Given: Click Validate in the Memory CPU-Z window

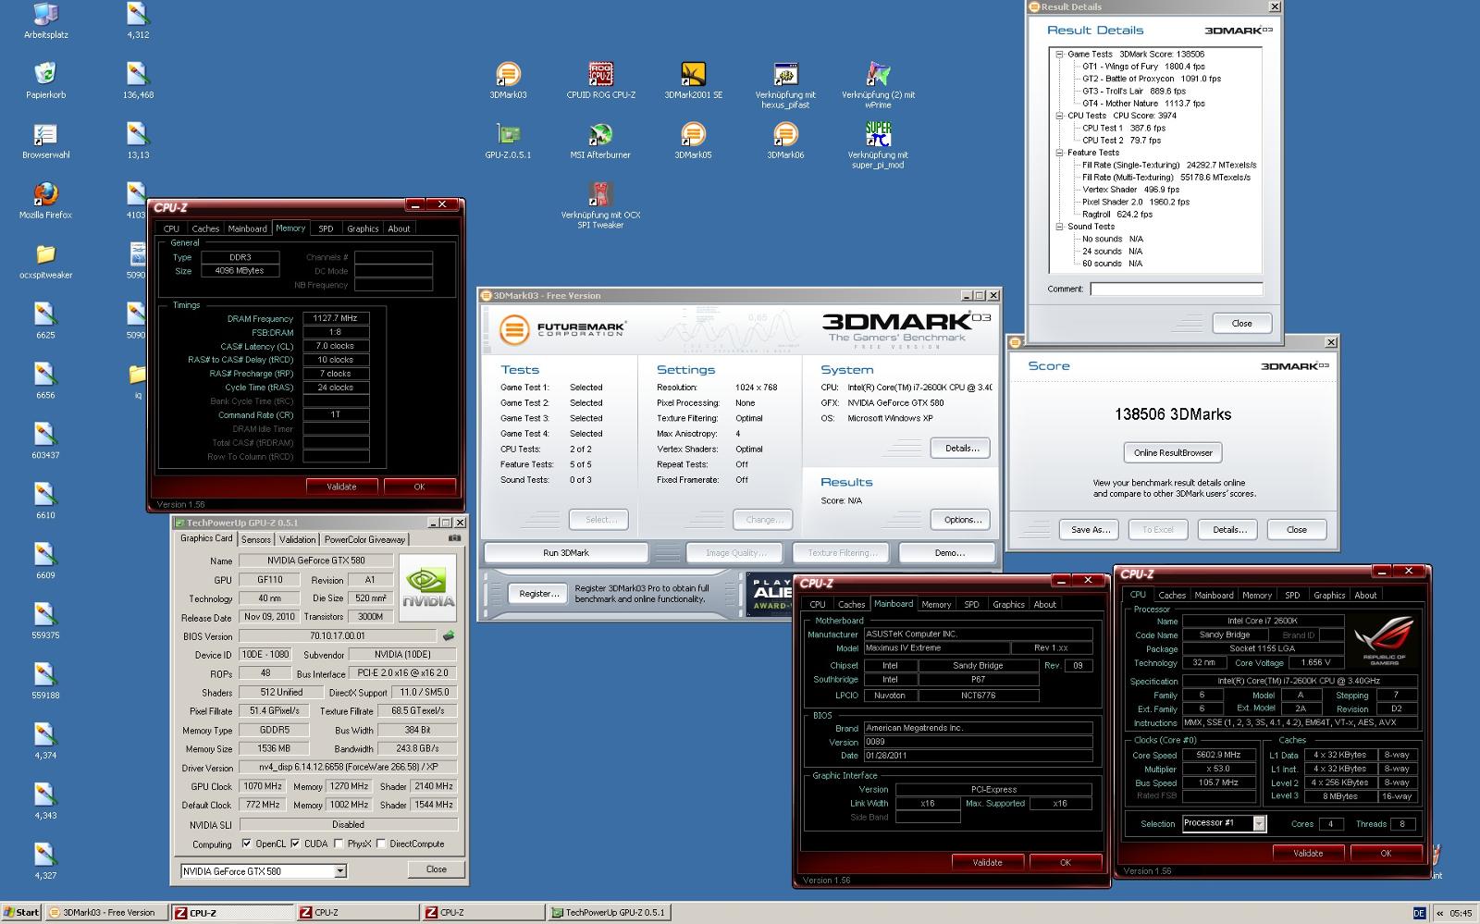Looking at the screenshot, I should tap(341, 487).
